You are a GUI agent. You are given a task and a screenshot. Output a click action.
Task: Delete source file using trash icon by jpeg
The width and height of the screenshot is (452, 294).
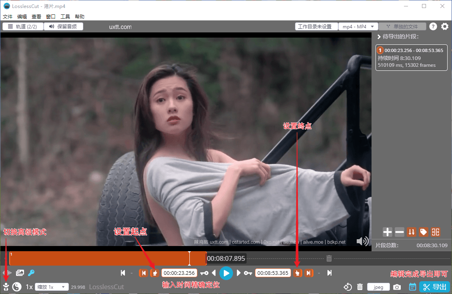(360, 287)
